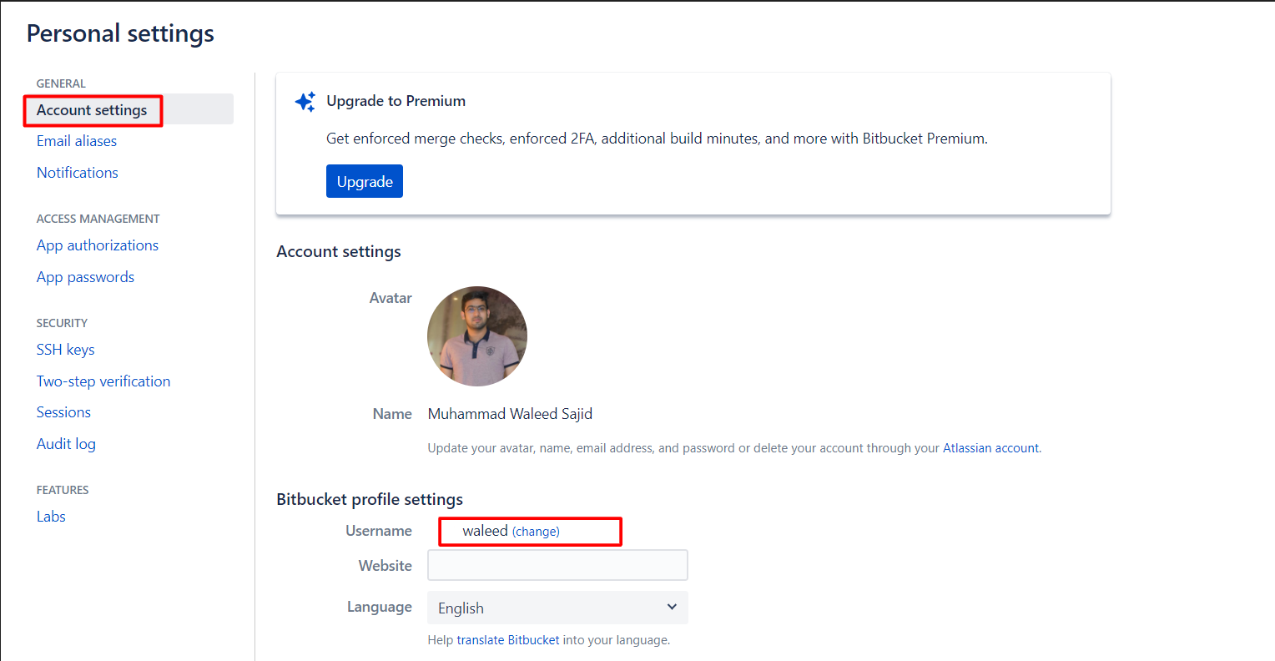The width and height of the screenshot is (1275, 661).
Task: Open Account settings in sidebar
Action: point(92,110)
